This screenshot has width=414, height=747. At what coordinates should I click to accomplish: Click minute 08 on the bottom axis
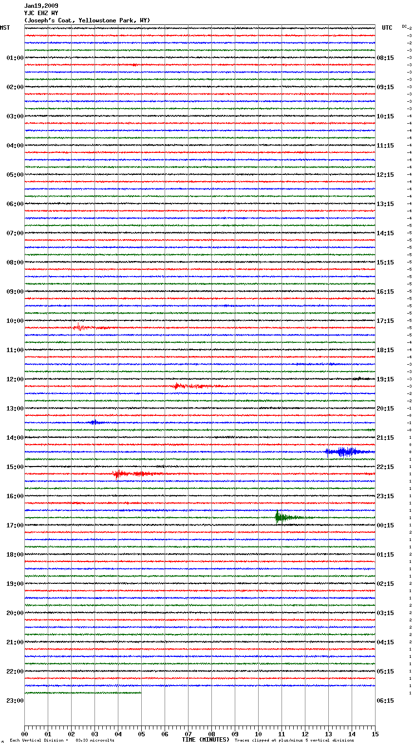[211, 734]
